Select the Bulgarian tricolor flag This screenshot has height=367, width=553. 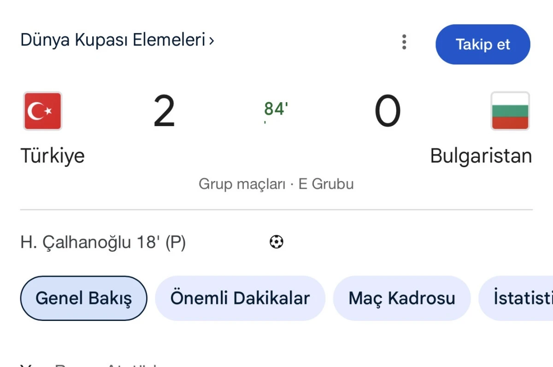510,111
